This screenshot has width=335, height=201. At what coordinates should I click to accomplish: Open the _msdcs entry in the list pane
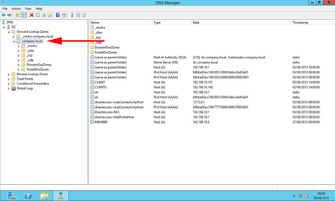click(98, 27)
